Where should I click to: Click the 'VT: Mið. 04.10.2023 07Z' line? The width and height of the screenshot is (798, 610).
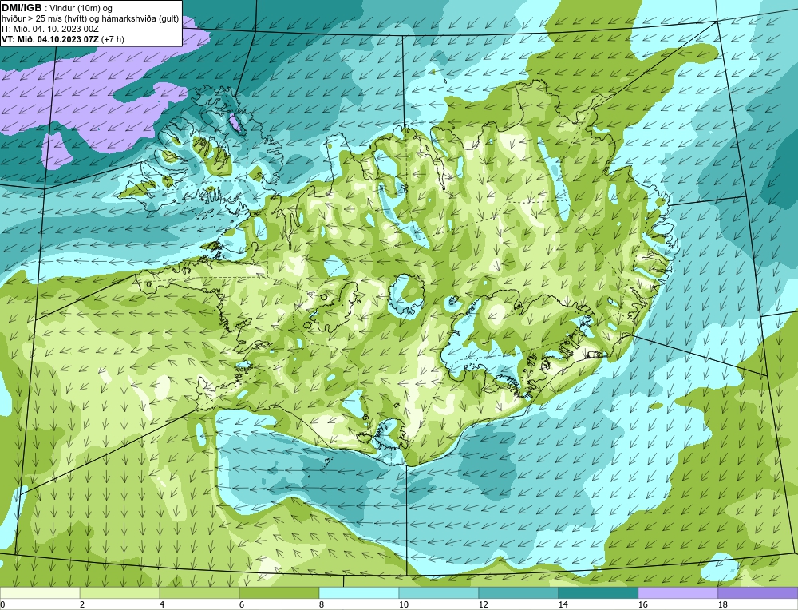click(x=50, y=39)
